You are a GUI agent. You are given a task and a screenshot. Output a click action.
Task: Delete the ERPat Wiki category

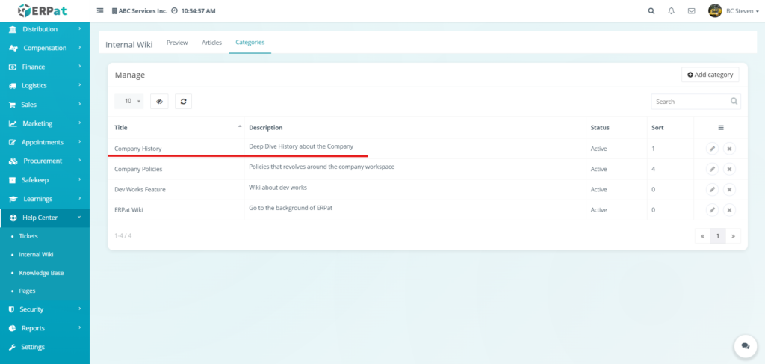(x=730, y=209)
